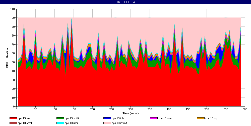This screenshot has height=126, width=251.
Task: Click the orange cpu 13 irq swatch
Action: 201,118
